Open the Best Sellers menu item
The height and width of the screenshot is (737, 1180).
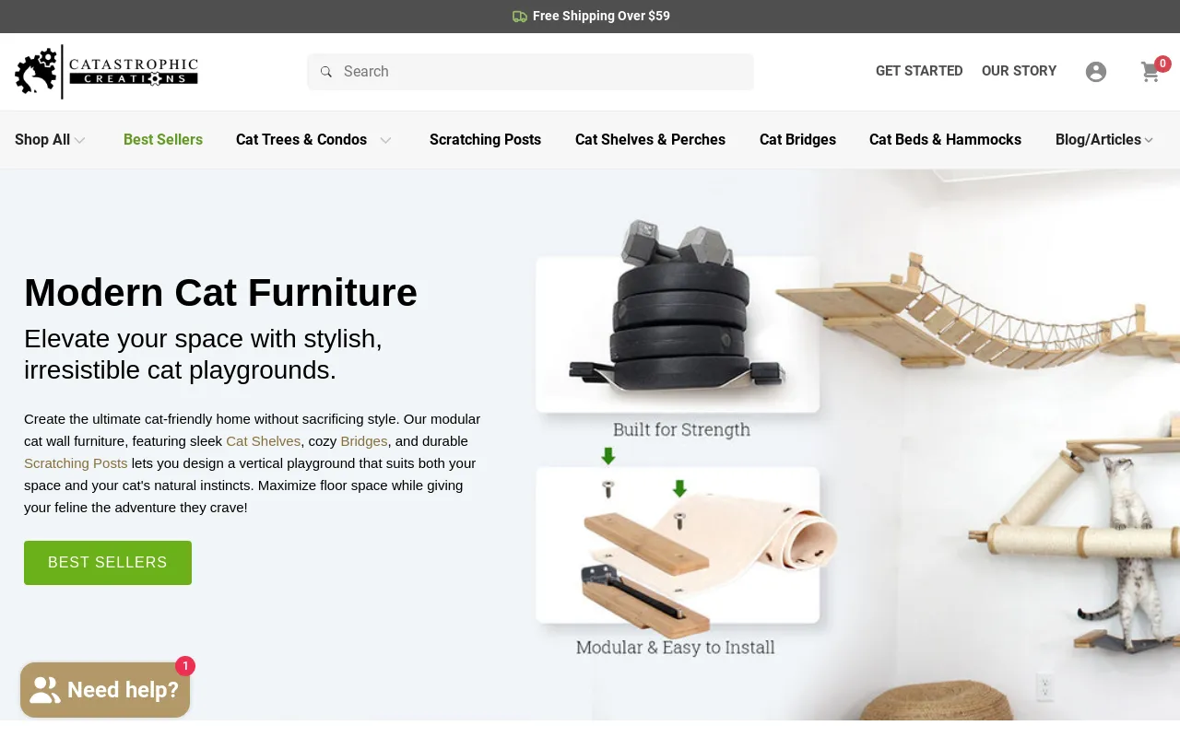[163, 140]
